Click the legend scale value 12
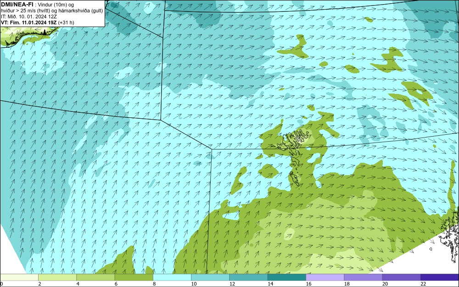 [232, 284]
